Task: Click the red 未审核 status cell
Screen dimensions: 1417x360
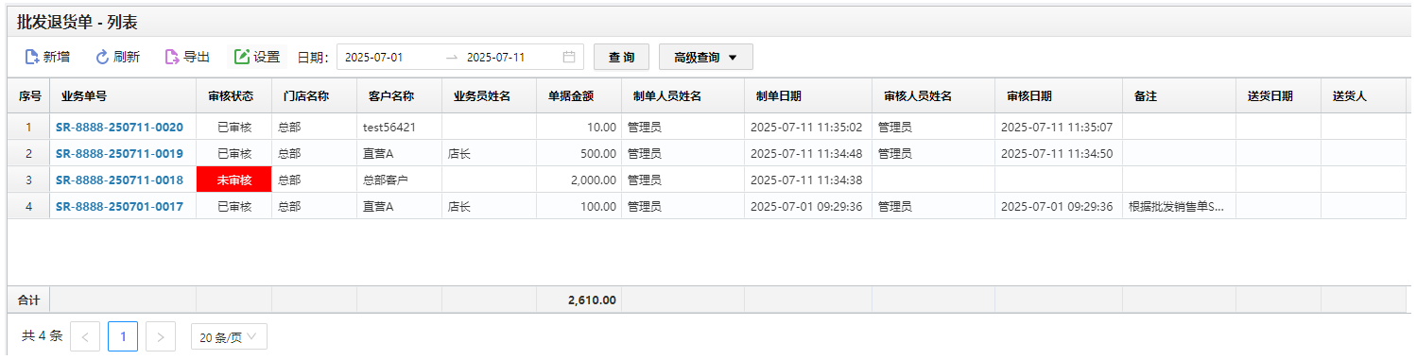Action: pyautogui.click(x=233, y=180)
